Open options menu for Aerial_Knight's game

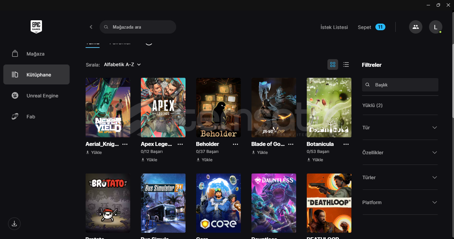coord(125,144)
